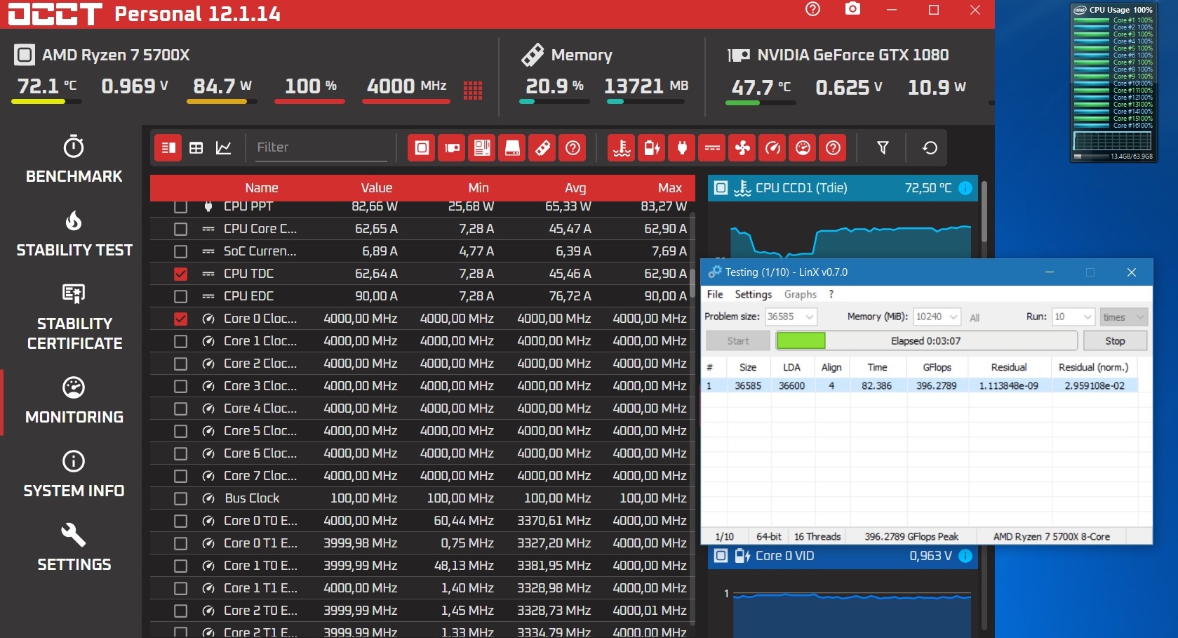
Task: Click the CPU temperature 72.1 °C usage bar
Action: pos(46,102)
